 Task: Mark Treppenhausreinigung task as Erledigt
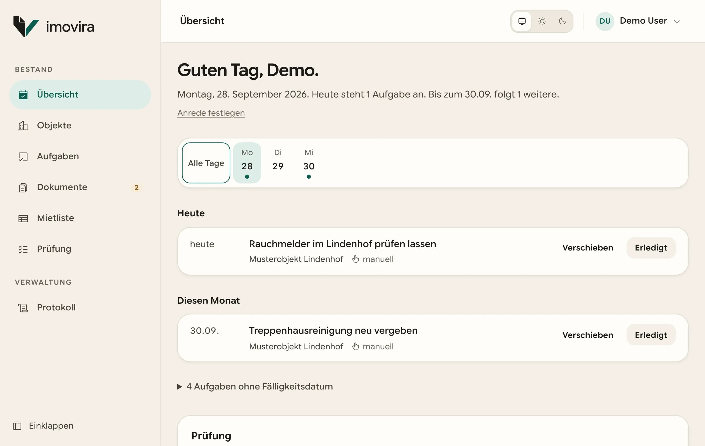pyautogui.click(x=651, y=335)
